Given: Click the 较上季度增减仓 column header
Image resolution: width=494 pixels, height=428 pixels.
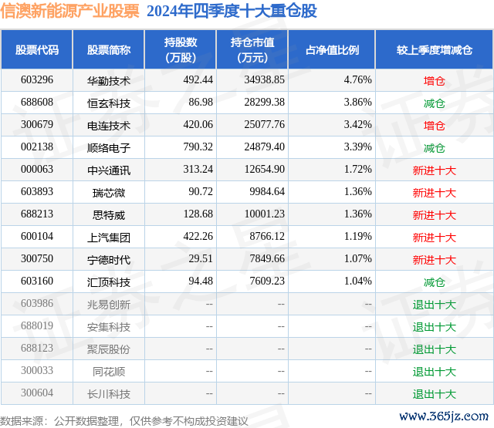Looking at the screenshot, I should click(435, 49).
